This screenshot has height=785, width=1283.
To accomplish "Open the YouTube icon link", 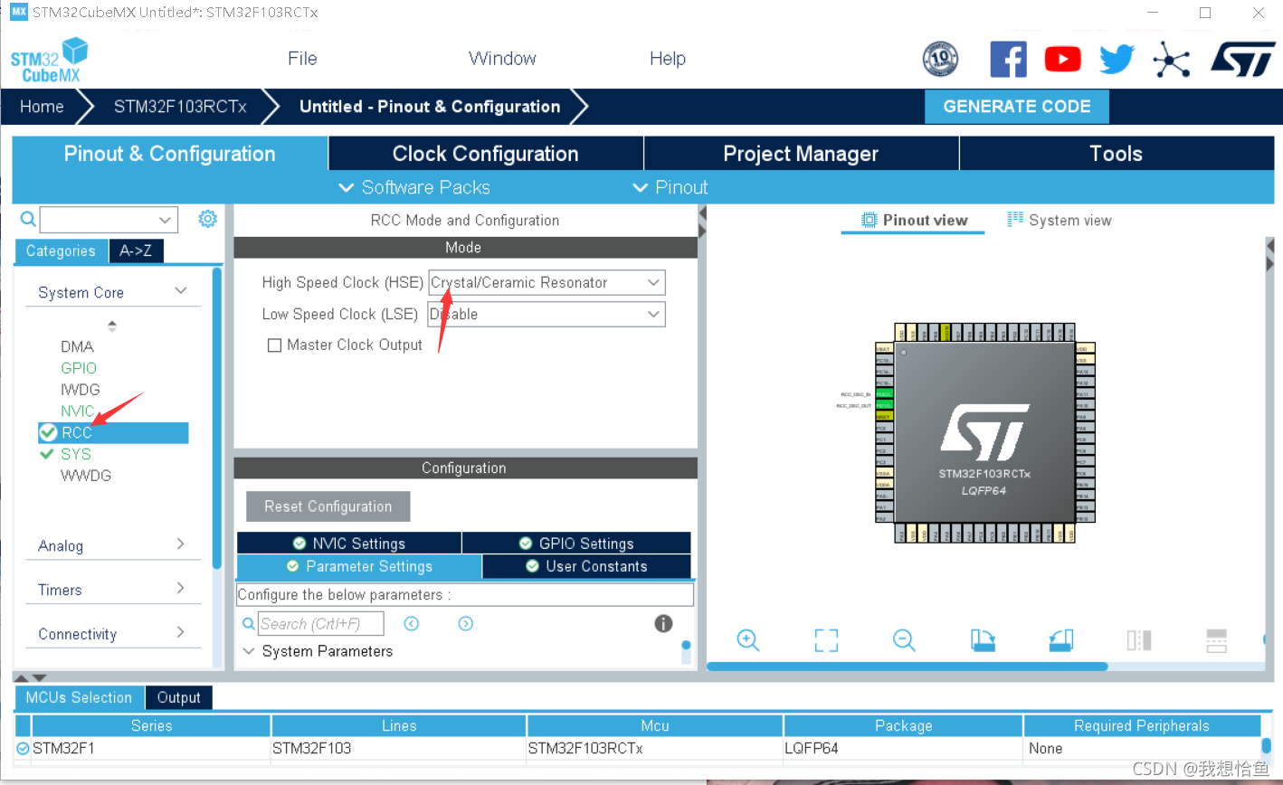I will tap(1062, 60).
